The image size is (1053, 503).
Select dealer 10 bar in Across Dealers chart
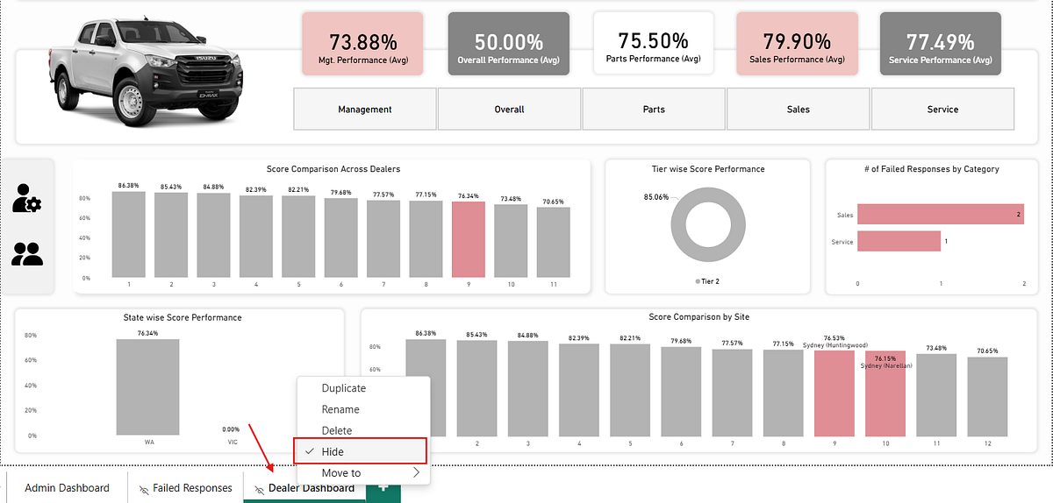(511, 241)
